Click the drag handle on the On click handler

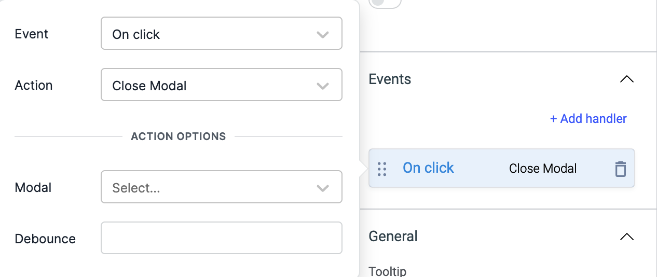pyautogui.click(x=382, y=169)
